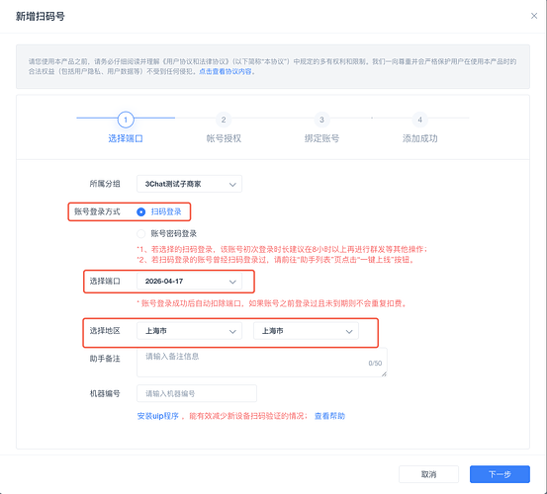The width and height of the screenshot is (547, 494).
Task: Click step 2 circle 账号授权
Action: coord(224,120)
